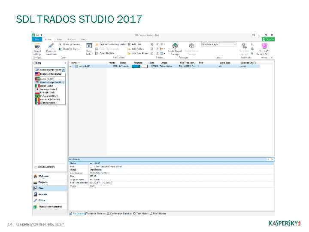Select Arabic (U.A.E.) from language list
Image resolution: width=309 pixels, height=232 pixels.
click(50, 79)
